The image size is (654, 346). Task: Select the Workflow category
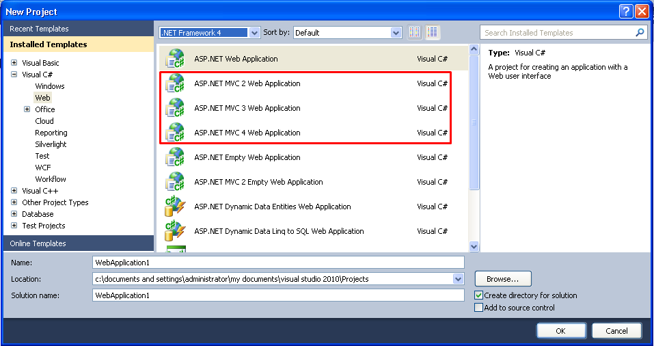click(x=51, y=179)
